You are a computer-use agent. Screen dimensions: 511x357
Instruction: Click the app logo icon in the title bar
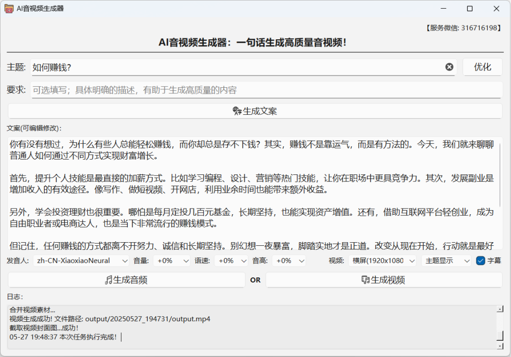click(x=8, y=9)
